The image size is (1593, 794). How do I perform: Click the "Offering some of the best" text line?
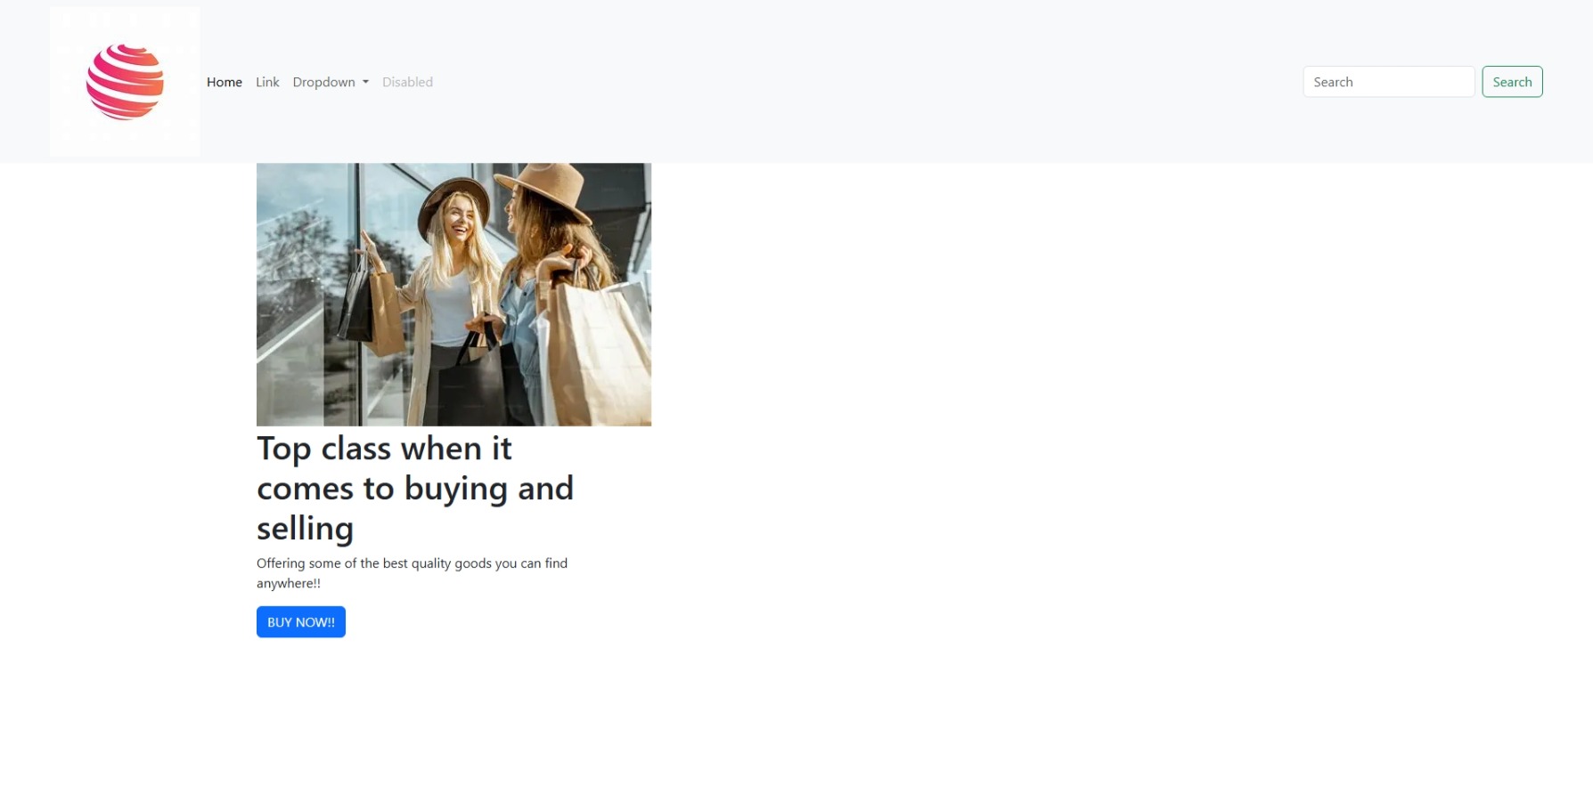click(412, 563)
